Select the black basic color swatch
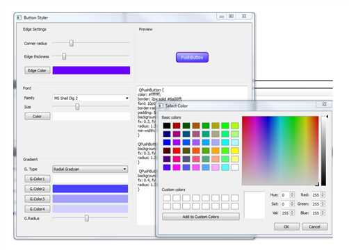Image resolution: width=349 pixels, height=250 pixels. [167, 126]
